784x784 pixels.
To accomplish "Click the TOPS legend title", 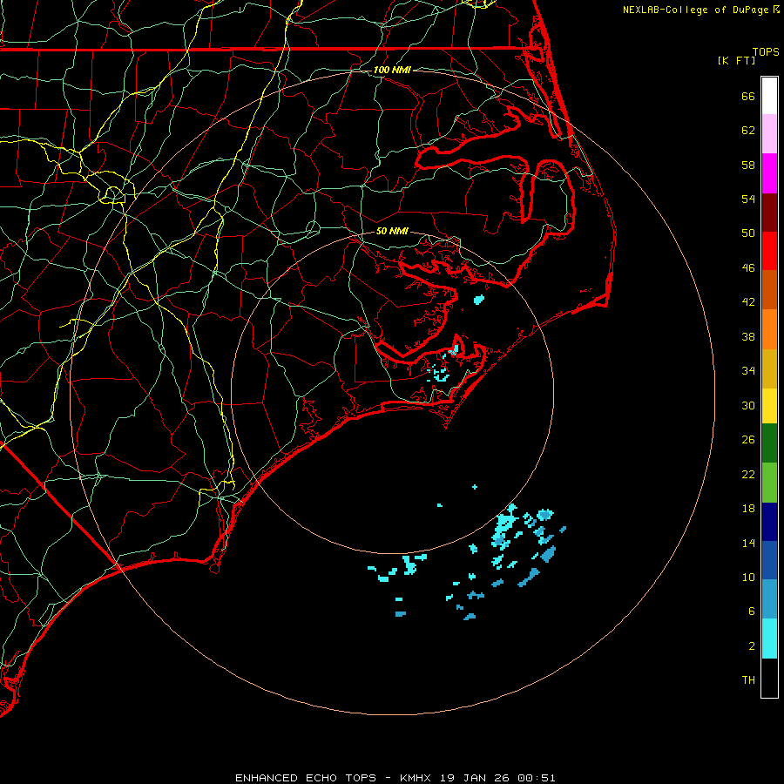I will tap(766, 52).
